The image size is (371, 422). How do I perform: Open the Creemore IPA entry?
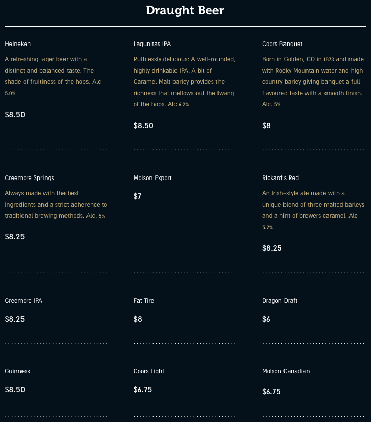pos(24,301)
